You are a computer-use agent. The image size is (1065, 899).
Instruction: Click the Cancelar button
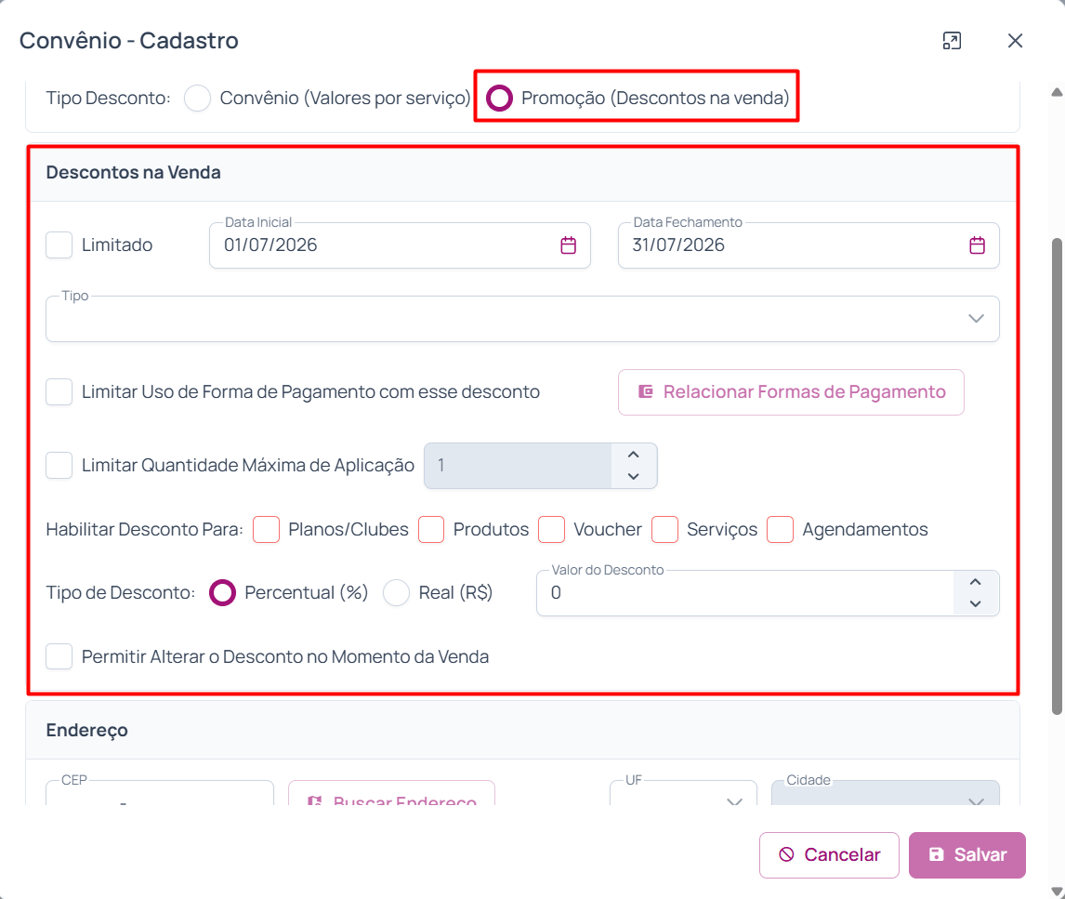829,854
